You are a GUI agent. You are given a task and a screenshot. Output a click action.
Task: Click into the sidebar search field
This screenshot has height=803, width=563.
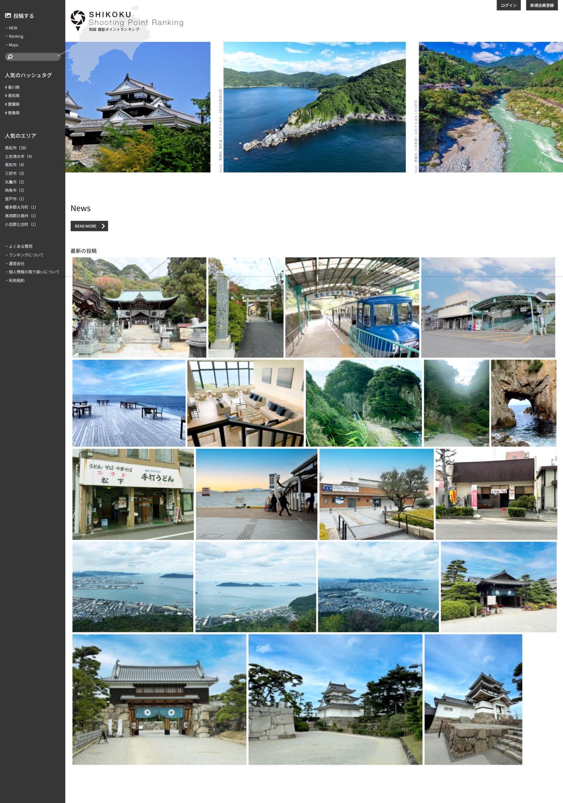pos(35,57)
